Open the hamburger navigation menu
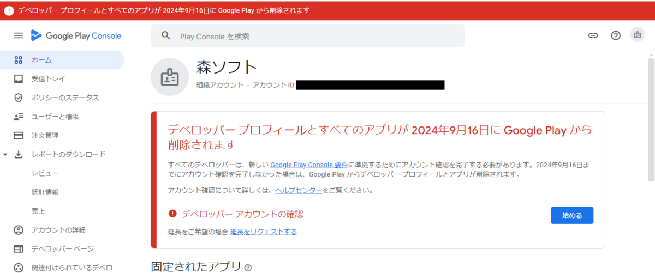The width and height of the screenshot is (655, 273). (18, 35)
